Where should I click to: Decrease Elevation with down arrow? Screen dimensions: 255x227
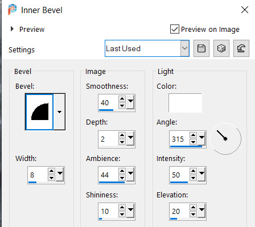193,214
